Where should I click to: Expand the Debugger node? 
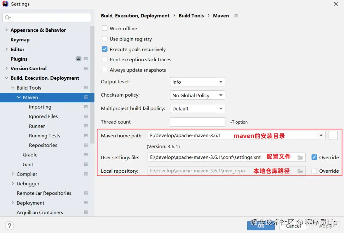[13, 183]
